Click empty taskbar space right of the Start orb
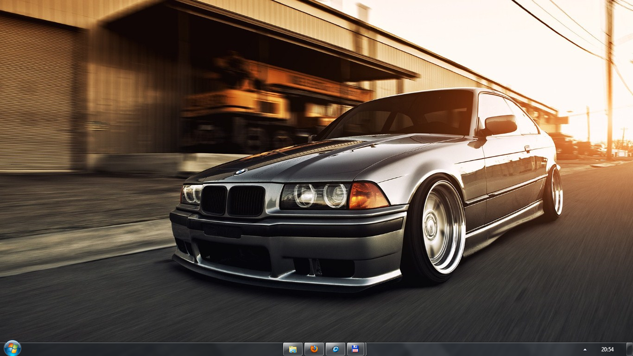Screen dimensions: 633x356 (x=139, y=350)
